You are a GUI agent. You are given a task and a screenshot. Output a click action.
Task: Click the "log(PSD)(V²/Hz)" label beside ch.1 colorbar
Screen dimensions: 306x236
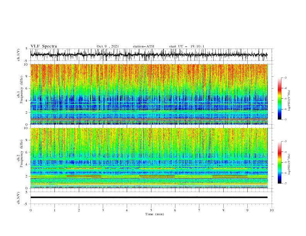pos(289,101)
